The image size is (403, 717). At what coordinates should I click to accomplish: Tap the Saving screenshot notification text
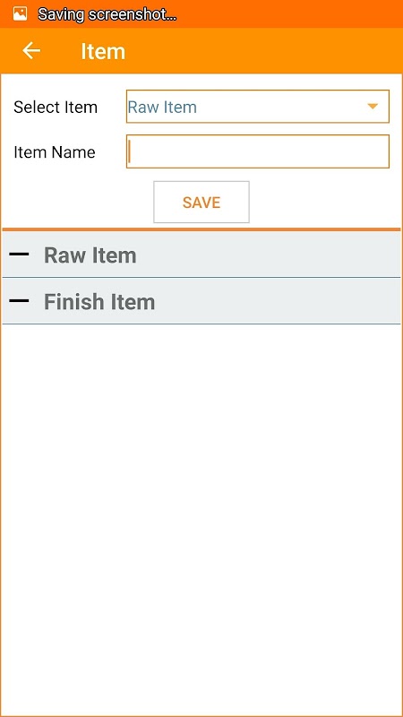[x=107, y=14]
